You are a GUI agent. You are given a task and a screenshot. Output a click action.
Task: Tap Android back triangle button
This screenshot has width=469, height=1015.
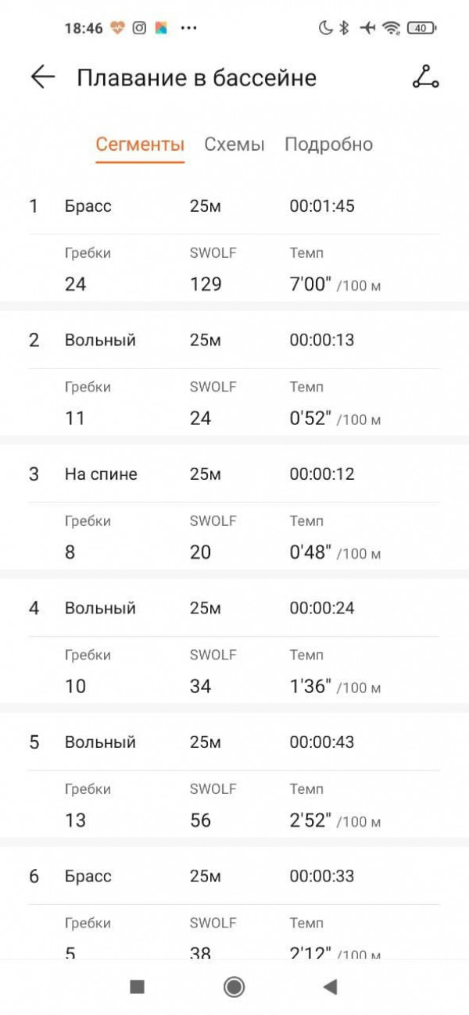point(330,987)
